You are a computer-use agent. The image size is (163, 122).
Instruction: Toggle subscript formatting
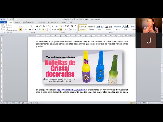pyautogui.click(x=33, y=29)
